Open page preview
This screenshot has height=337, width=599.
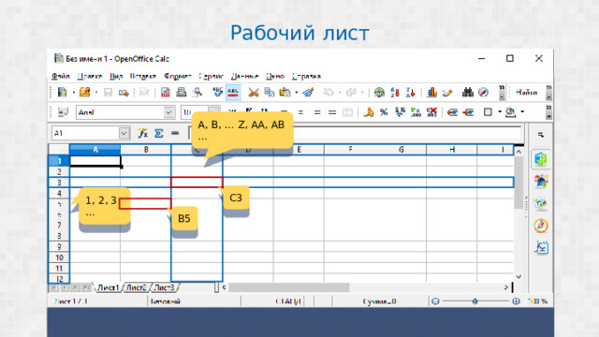coord(197,92)
